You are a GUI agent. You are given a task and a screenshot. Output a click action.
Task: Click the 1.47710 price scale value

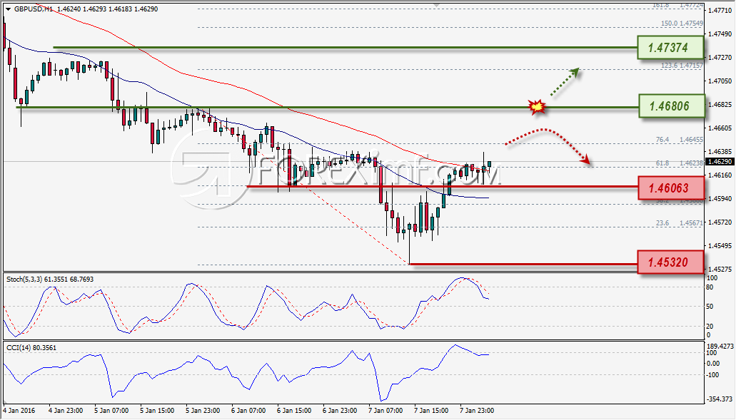720,10
